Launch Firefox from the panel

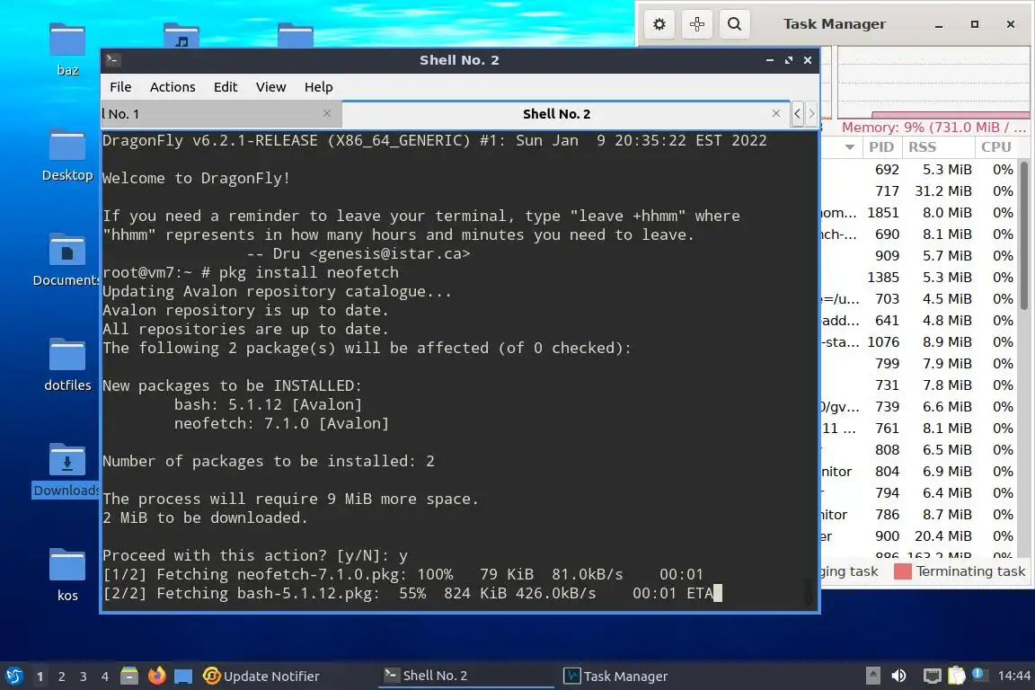(156, 676)
